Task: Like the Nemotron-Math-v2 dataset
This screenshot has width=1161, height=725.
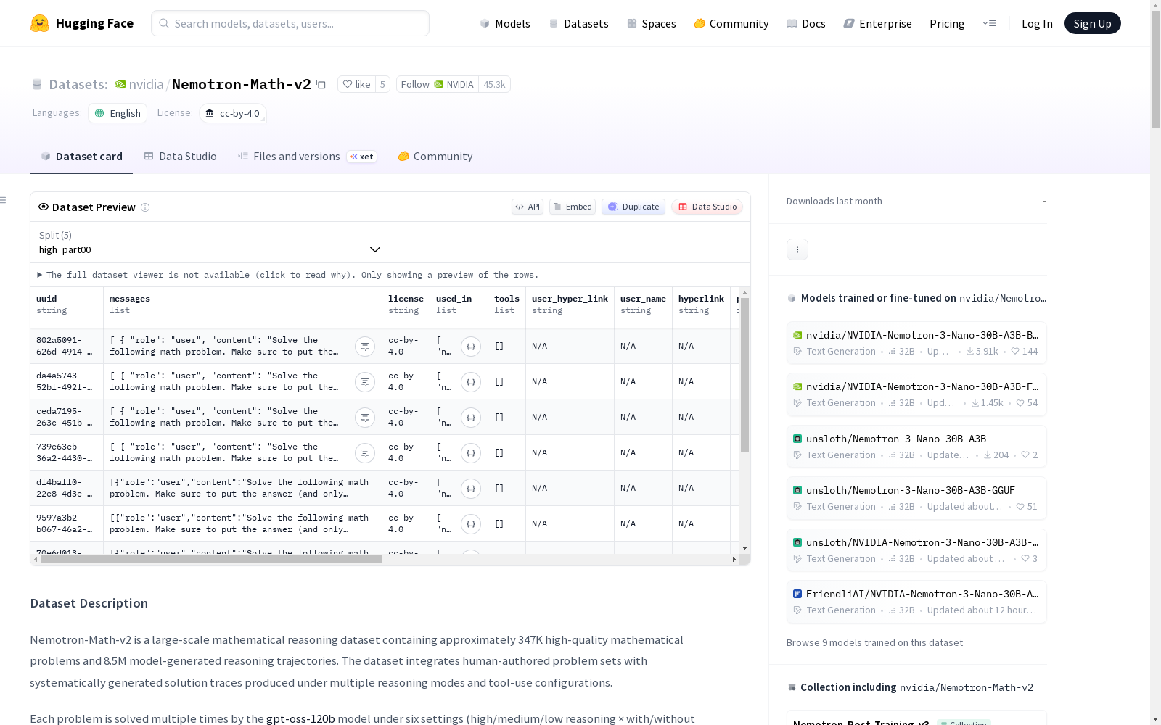Action: (x=356, y=84)
